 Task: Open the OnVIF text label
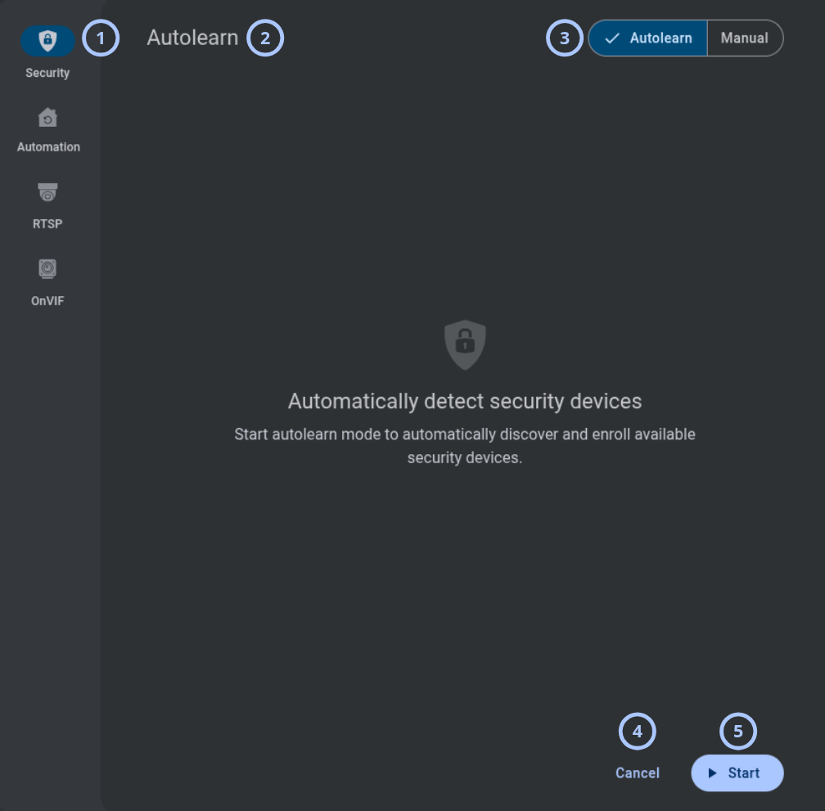(x=47, y=301)
